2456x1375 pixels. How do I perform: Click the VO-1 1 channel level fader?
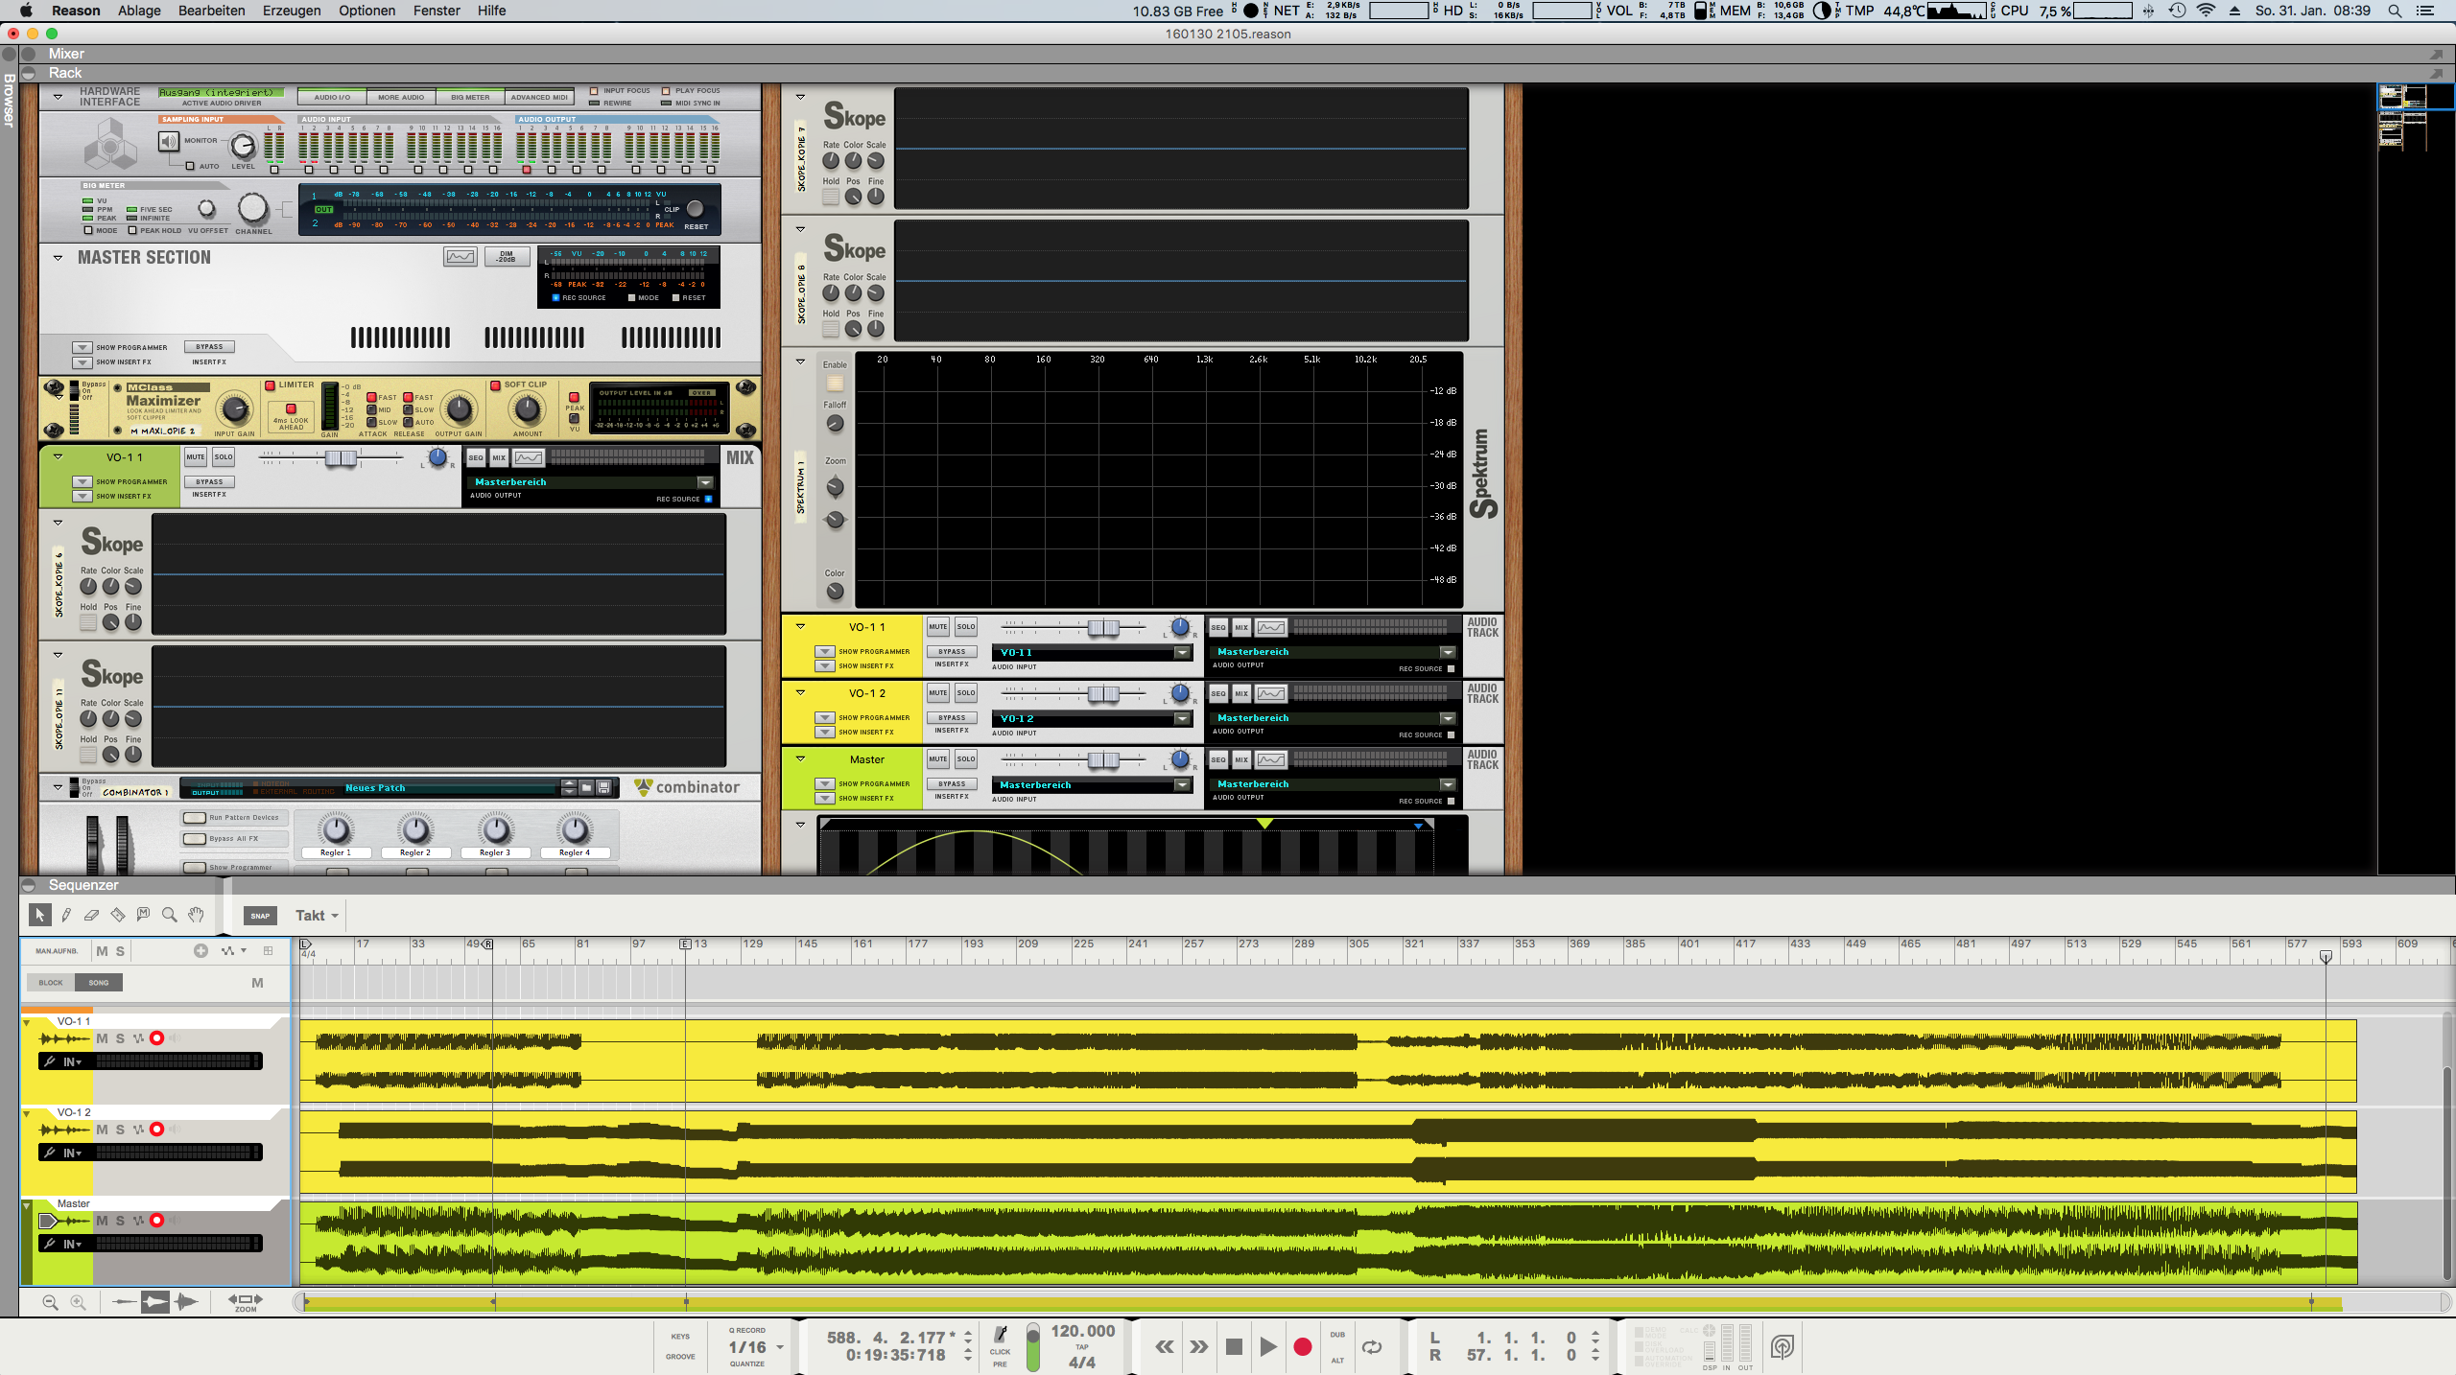pyautogui.click(x=341, y=458)
